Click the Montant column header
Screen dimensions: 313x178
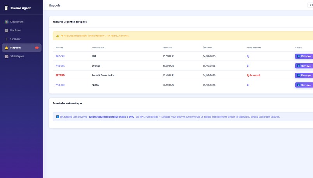(167, 48)
